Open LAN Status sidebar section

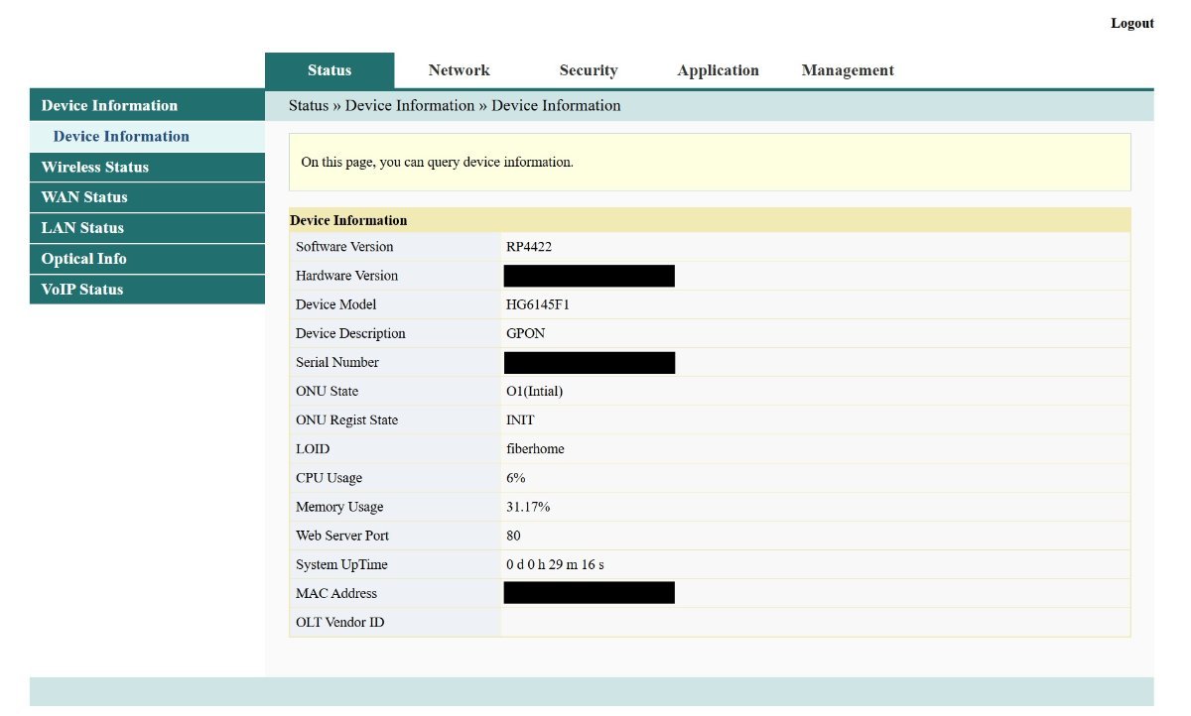82,228
